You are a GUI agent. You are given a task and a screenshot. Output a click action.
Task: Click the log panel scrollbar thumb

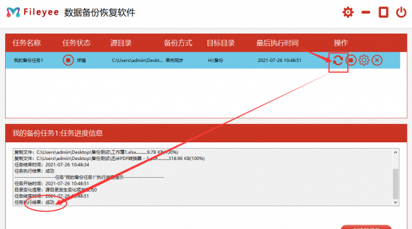(396, 184)
